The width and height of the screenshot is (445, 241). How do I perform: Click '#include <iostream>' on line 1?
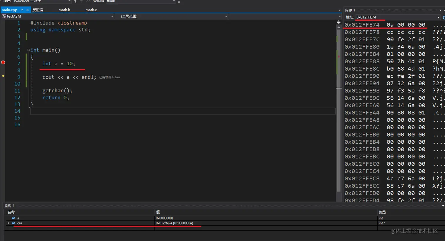(59, 23)
